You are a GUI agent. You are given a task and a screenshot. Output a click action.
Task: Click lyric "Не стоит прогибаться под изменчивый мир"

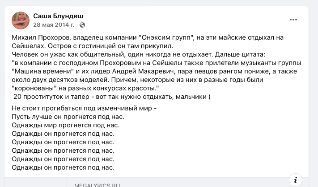pyautogui.click(x=84, y=108)
